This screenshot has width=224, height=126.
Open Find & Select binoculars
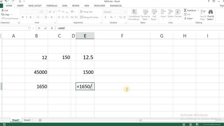(x=211, y=15)
